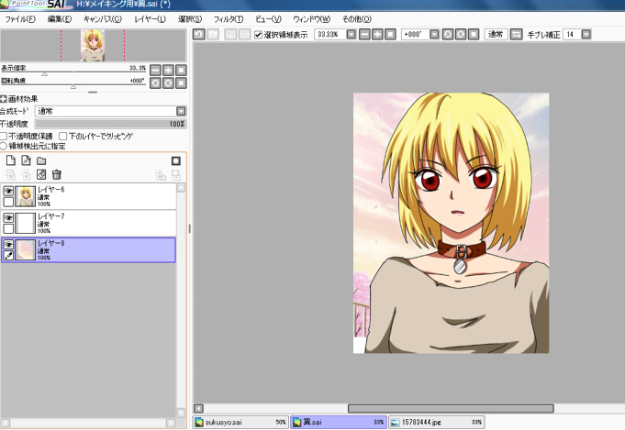Open the フィルタ(T) menu

click(229, 19)
